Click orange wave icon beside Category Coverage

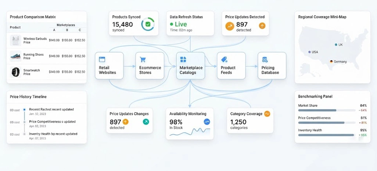[x=267, y=114]
